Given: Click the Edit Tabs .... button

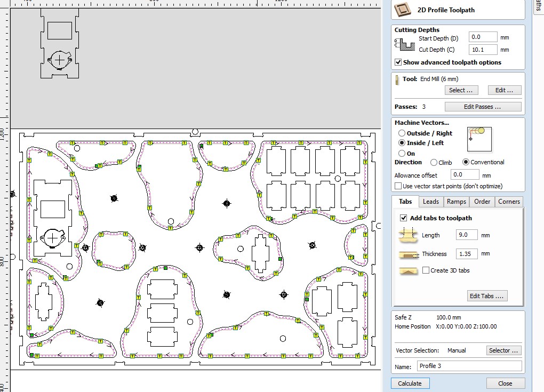Looking at the screenshot, I should (487, 296).
